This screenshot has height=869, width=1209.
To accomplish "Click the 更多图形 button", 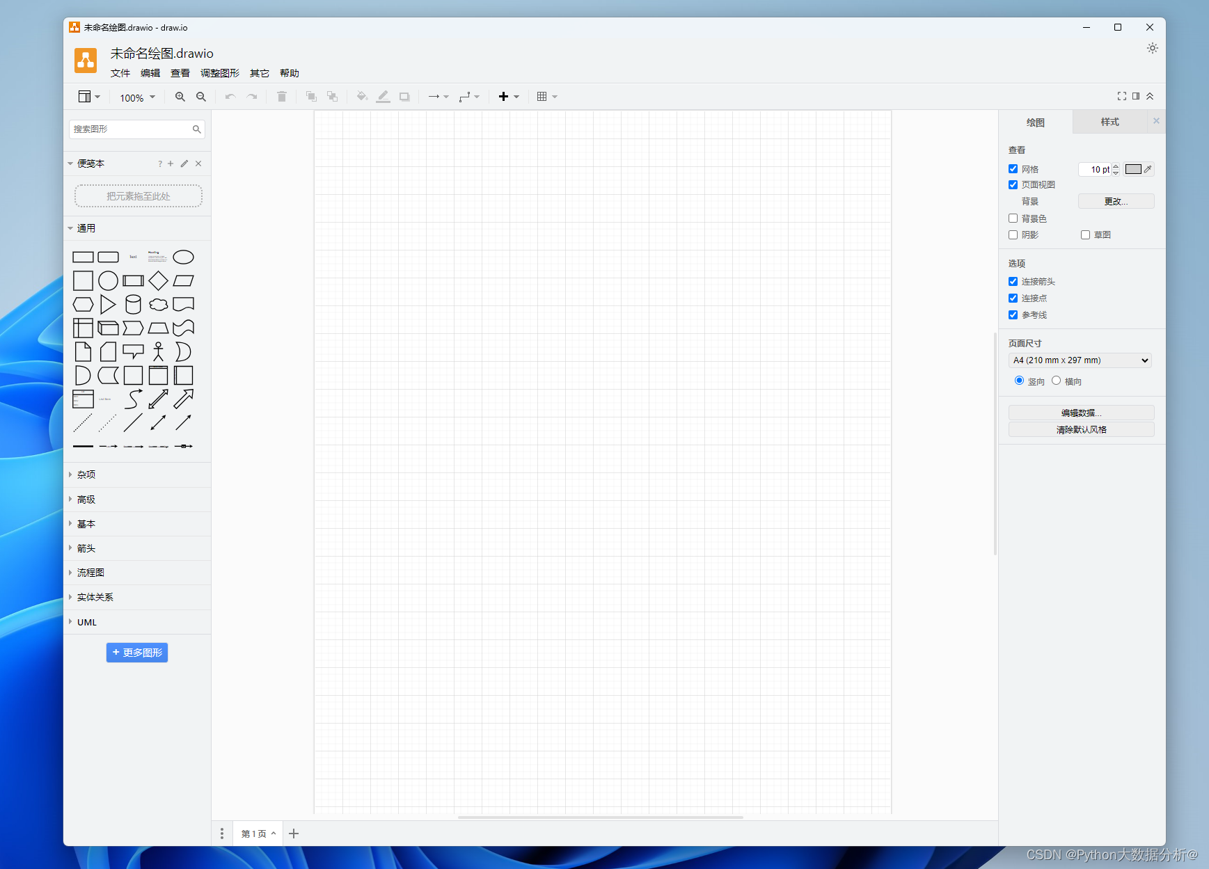I will click(x=137, y=653).
